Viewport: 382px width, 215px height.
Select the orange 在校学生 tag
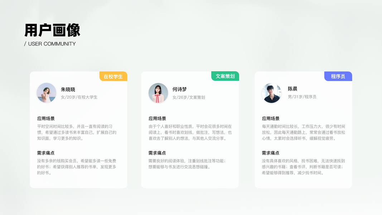click(x=113, y=76)
